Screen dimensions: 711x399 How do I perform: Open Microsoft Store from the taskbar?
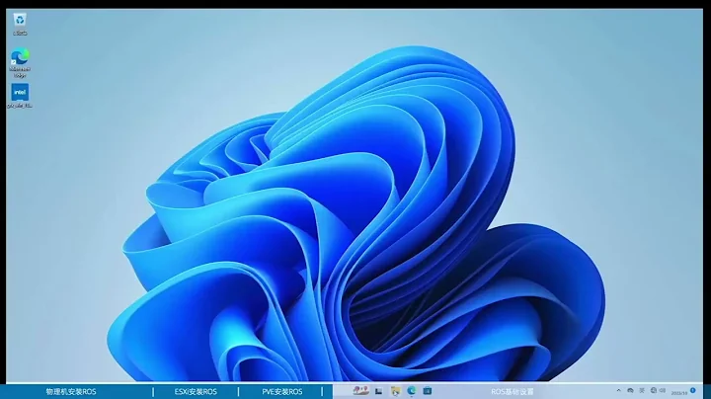(428, 390)
